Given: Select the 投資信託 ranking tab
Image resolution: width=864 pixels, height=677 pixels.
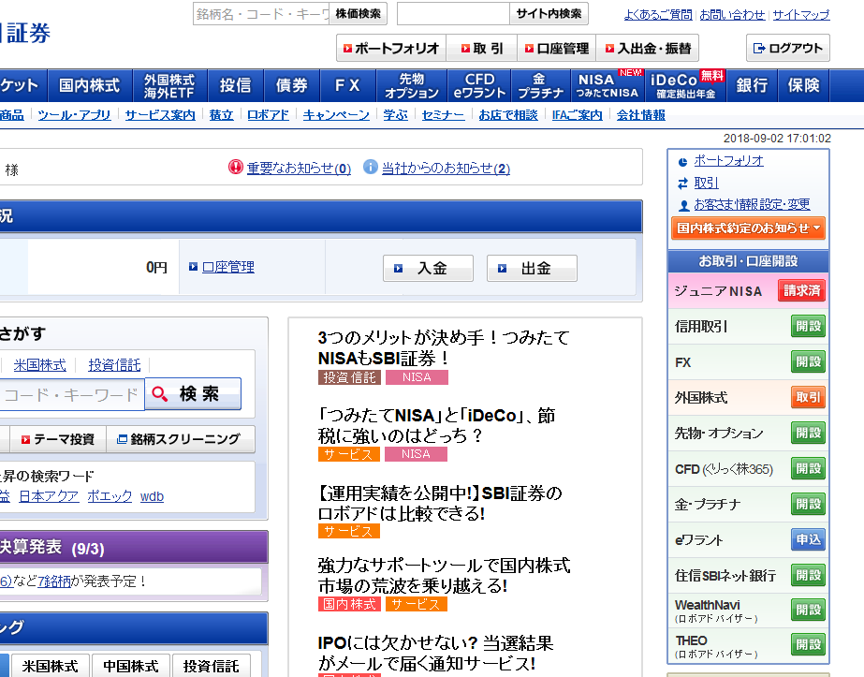Looking at the screenshot, I should (211, 666).
